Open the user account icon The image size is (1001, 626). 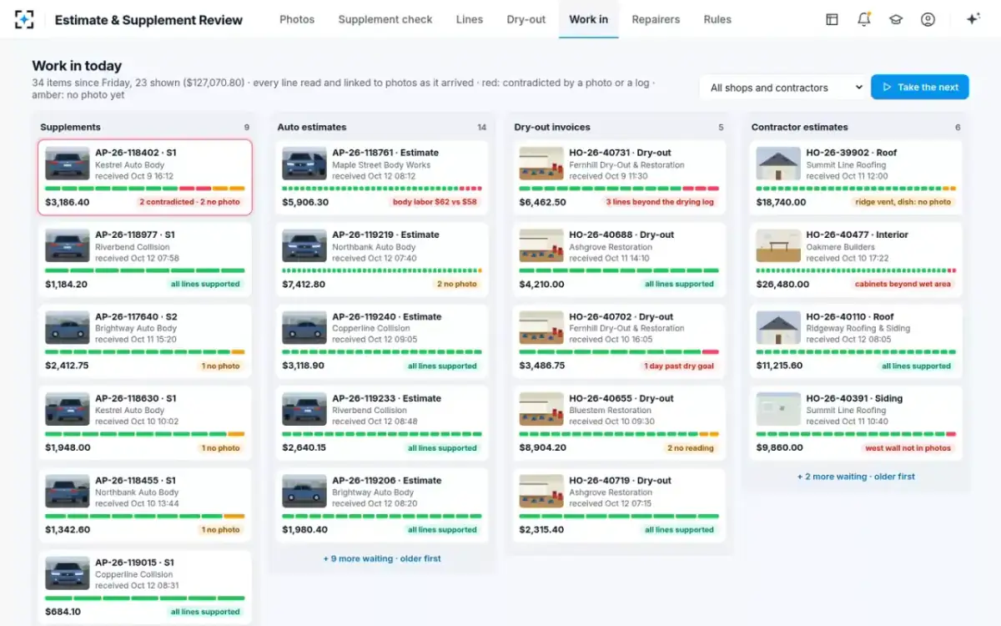[928, 19]
